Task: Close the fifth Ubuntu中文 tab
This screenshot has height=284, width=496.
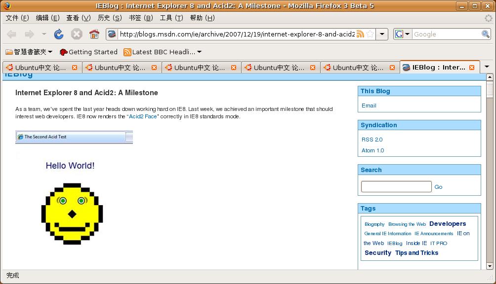Action: click(392, 68)
